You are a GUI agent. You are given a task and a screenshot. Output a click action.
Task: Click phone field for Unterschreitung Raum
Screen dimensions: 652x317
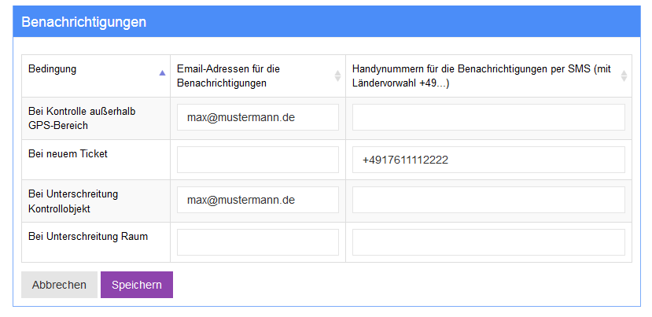[x=488, y=242]
